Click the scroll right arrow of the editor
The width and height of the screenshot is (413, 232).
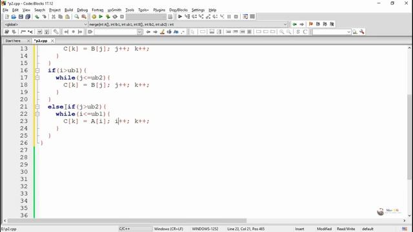tap(405, 220)
